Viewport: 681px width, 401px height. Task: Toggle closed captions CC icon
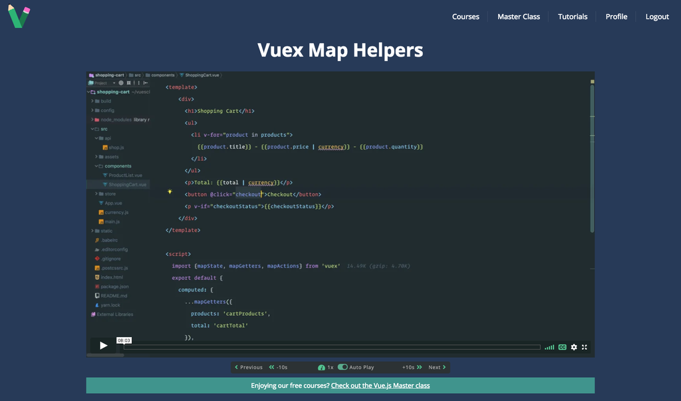click(563, 347)
